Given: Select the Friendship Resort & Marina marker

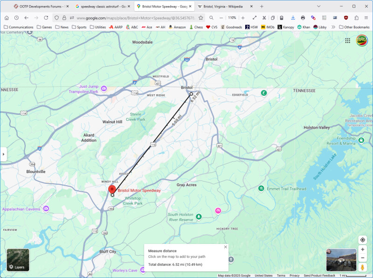Looking at the screenshot, I should coord(361,140).
